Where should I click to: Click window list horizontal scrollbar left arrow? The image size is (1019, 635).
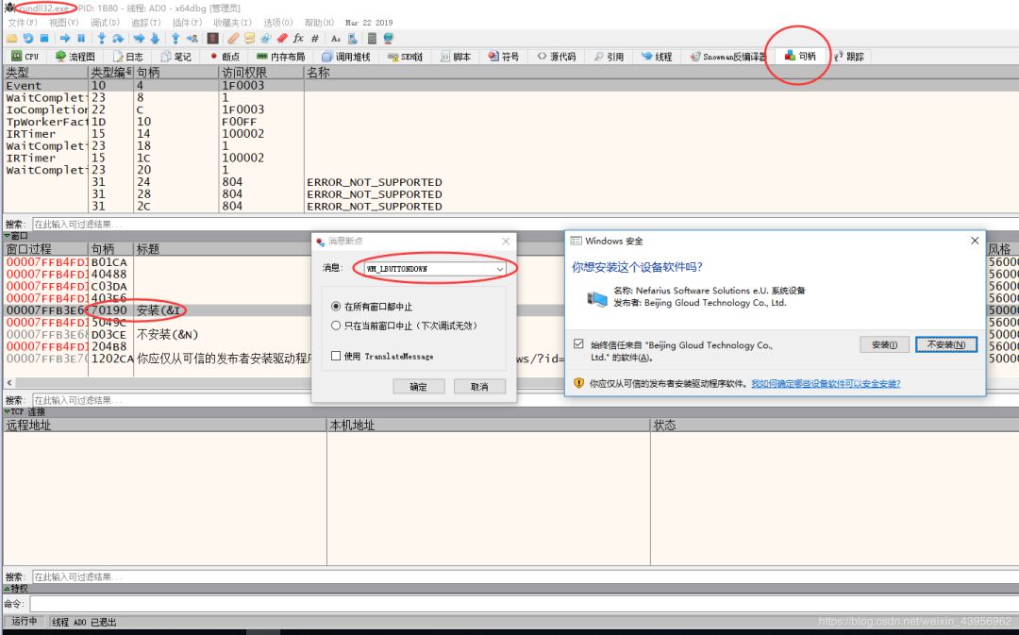[9, 382]
